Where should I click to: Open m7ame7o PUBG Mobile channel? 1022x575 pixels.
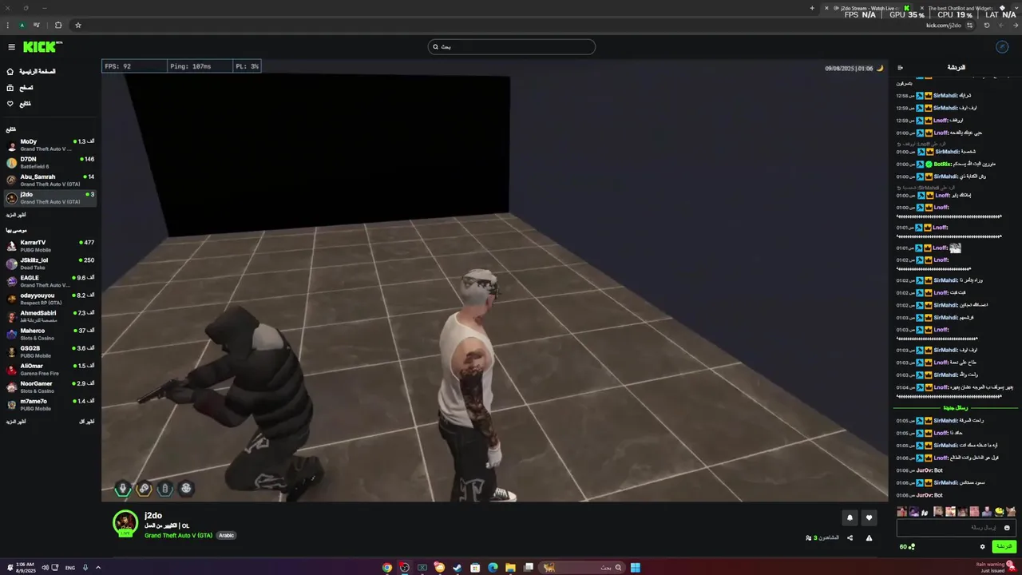coord(51,403)
